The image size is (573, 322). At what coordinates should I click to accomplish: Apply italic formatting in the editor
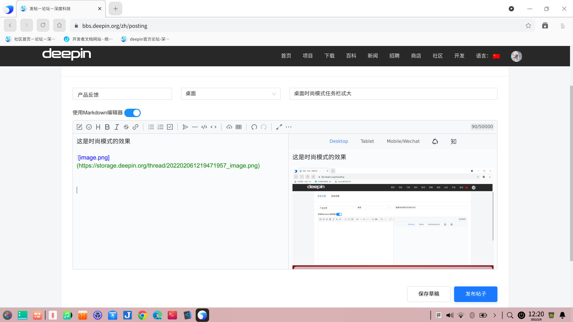click(x=117, y=127)
